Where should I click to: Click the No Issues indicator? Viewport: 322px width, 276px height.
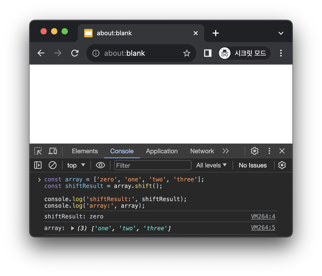pos(253,165)
